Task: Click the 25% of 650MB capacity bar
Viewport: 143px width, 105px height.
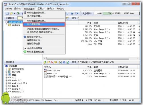Action: point(121,13)
